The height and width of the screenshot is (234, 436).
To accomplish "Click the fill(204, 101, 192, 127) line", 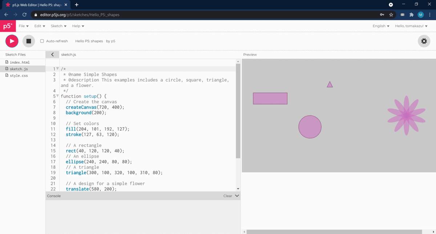I will pyautogui.click(x=97, y=129).
